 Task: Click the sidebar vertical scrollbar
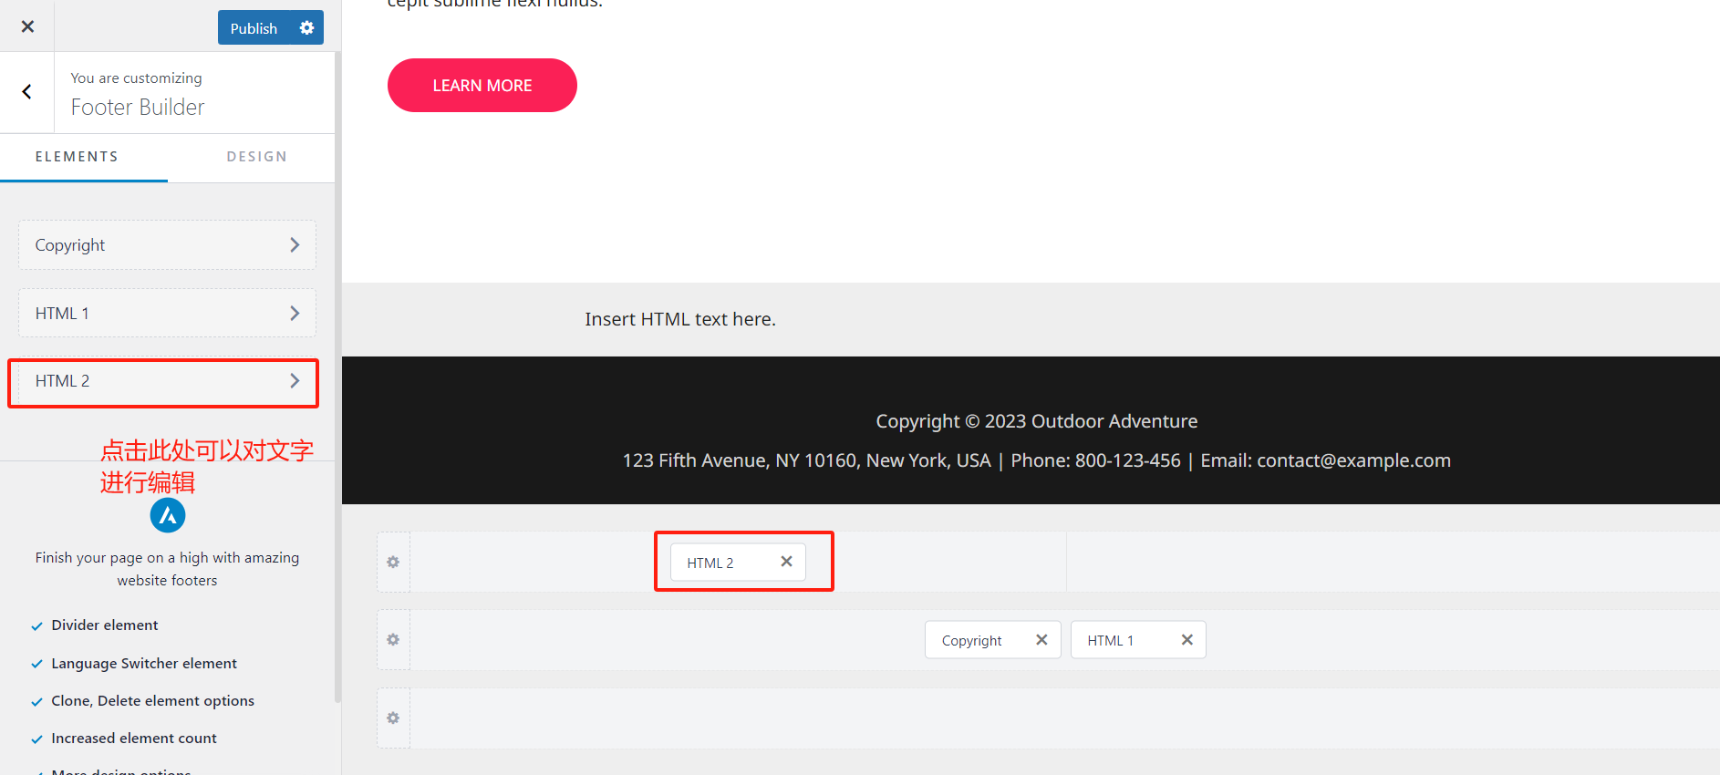tap(337, 377)
